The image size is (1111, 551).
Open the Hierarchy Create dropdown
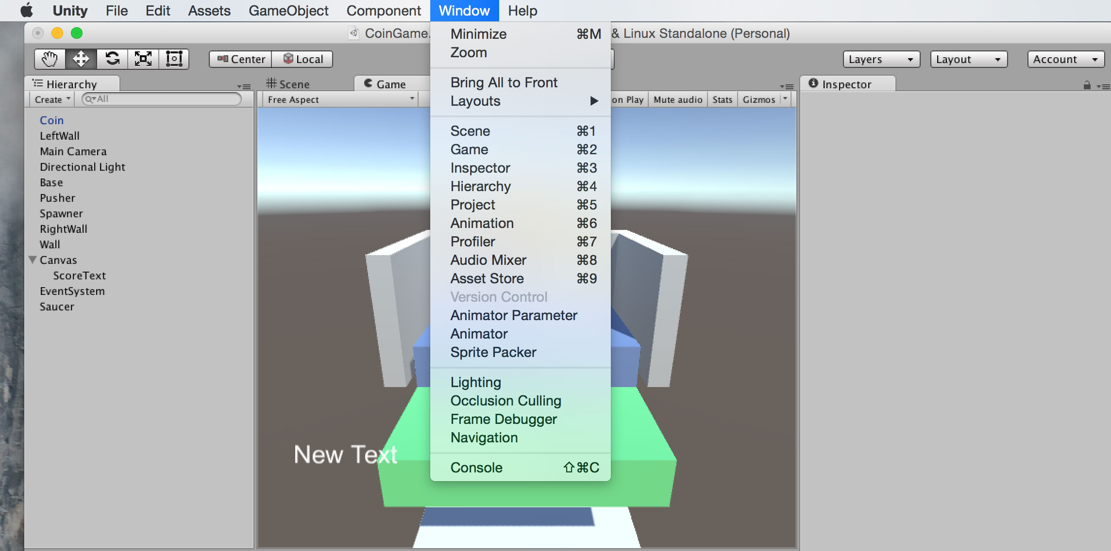click(x=52, y=99)
